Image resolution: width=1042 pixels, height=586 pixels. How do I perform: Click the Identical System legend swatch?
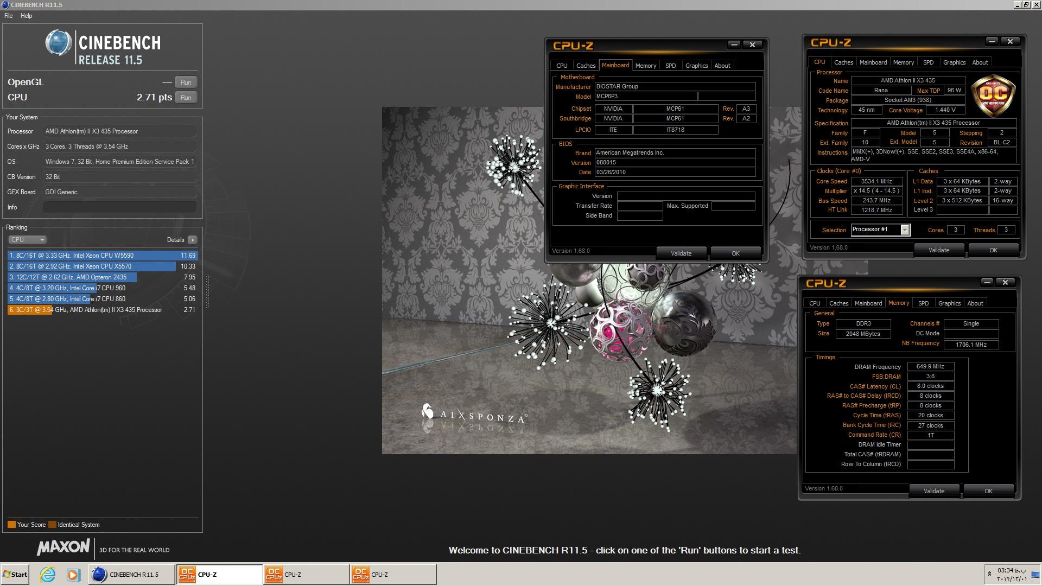tap(52, 525)
